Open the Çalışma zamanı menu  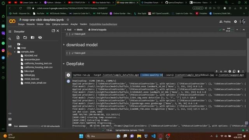pyautogui.click(x=60, y=24)
